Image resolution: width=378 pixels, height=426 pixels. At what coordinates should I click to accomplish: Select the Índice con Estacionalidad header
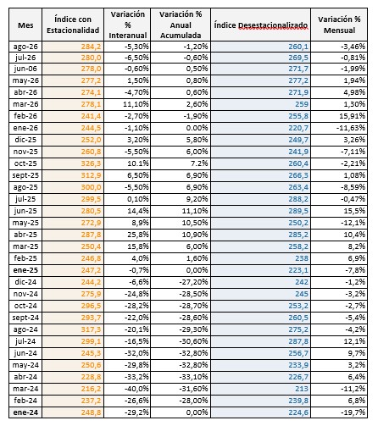(73, 25)
